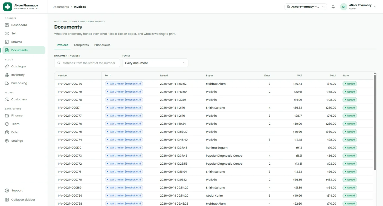Viewport: 383px width, 206px height.
Task: Click the Number column header
Action: click(x=63, y=76)
